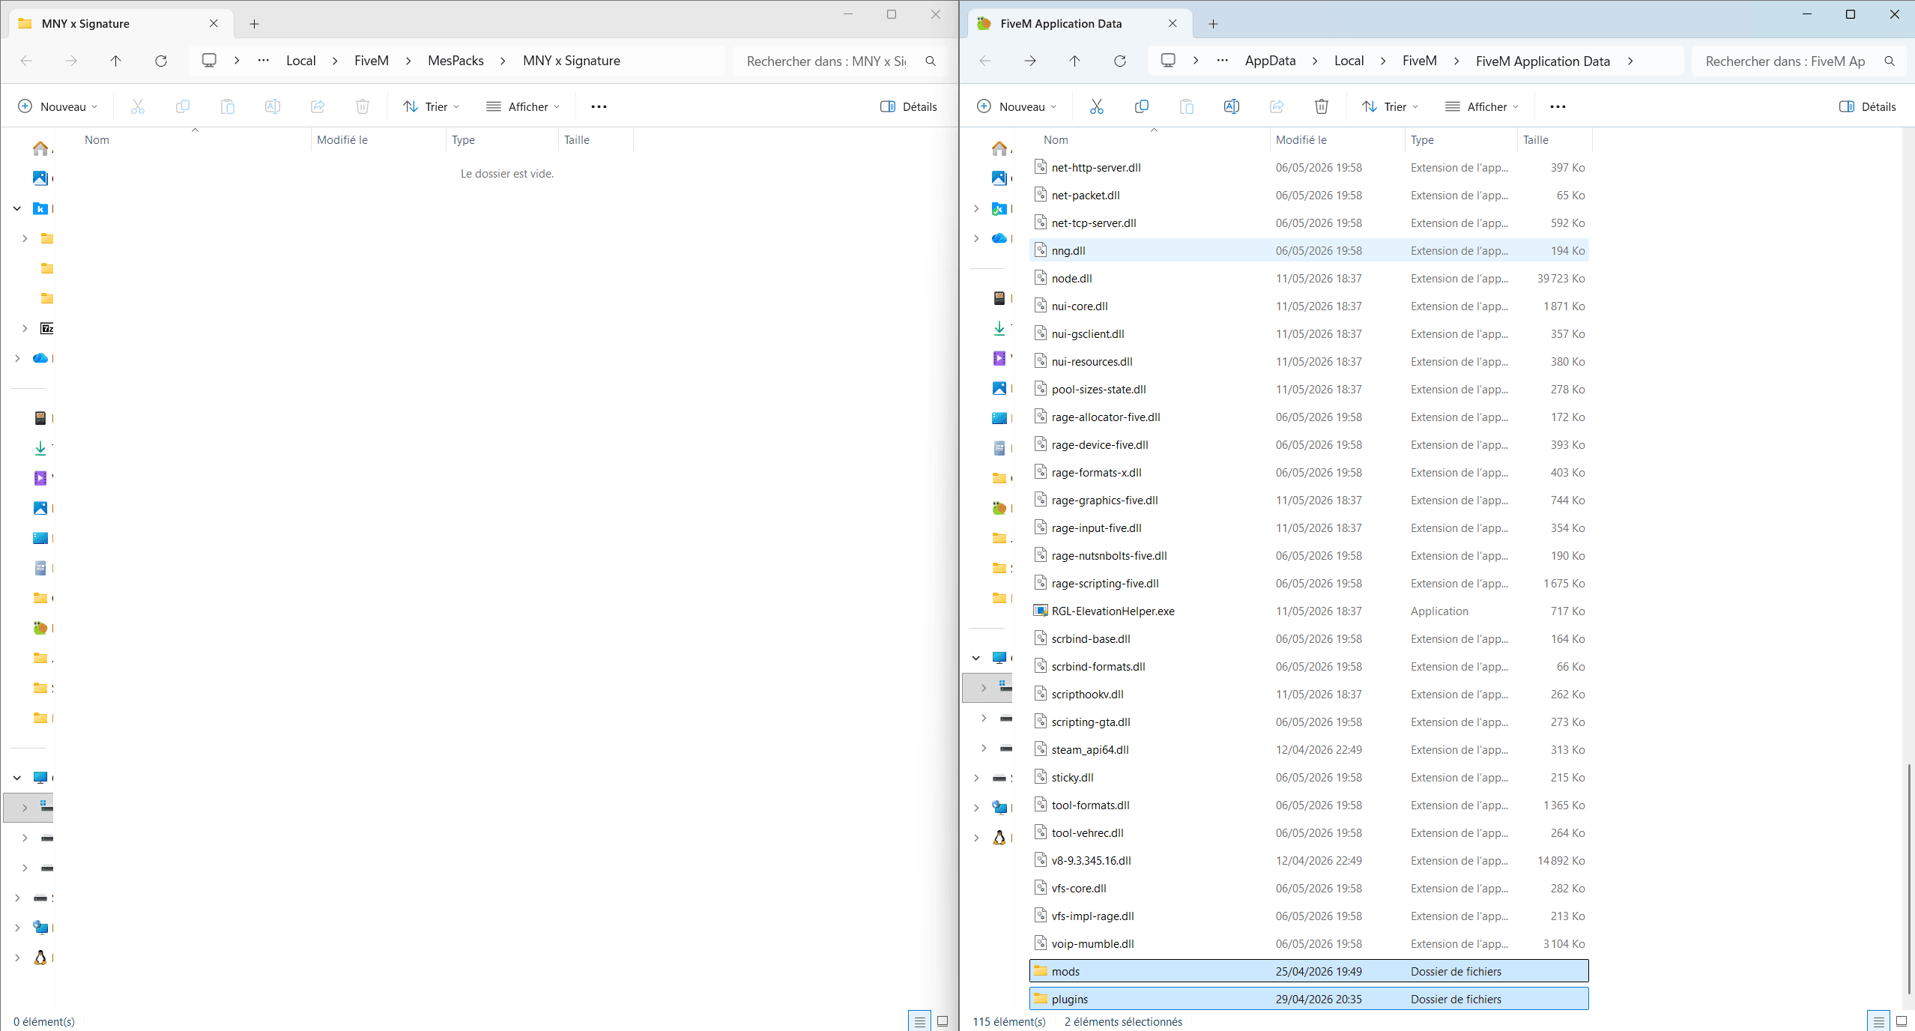Add new tab in FiveM Application Data window
This screenshot has width=1915, height=1031.
[x=1213, y=24]
